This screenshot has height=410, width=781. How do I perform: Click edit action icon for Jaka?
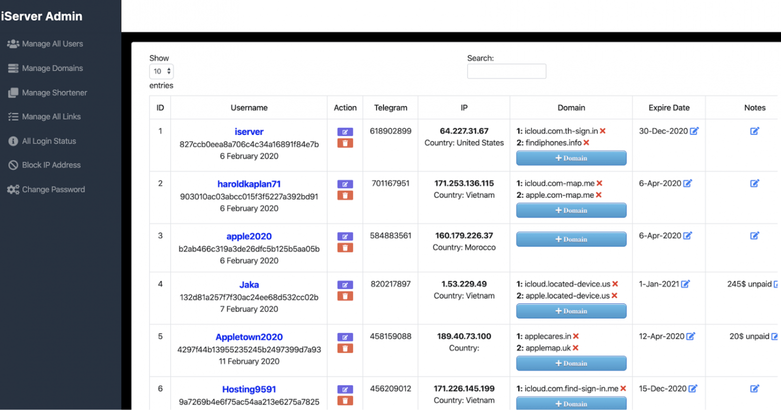345,285
